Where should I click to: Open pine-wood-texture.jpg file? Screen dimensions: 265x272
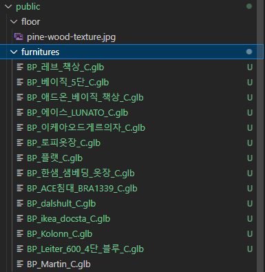(72, 37)
